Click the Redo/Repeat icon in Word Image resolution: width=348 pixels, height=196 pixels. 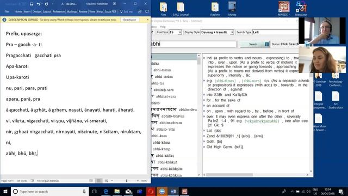pyautogui.click(x=46, y=4)
